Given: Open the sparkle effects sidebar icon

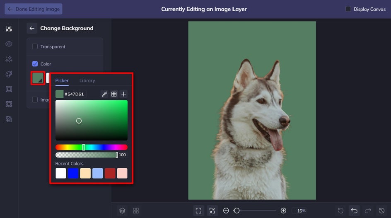Looking at the screenshot, I should [x=9, y=59].
